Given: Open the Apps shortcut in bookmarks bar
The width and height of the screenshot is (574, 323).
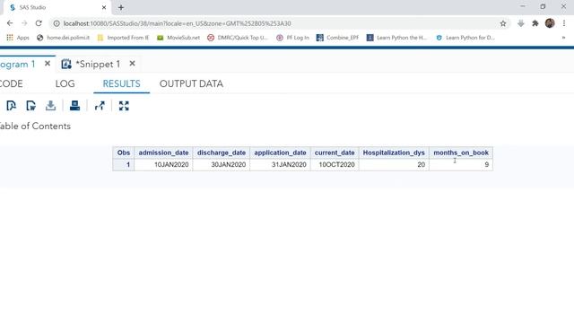Looking at the screenshot, I should pyautogui.click(x=18, y=38).
